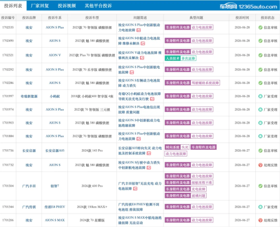Open the 奇瑞新能源 brand link

coord(29,96)
